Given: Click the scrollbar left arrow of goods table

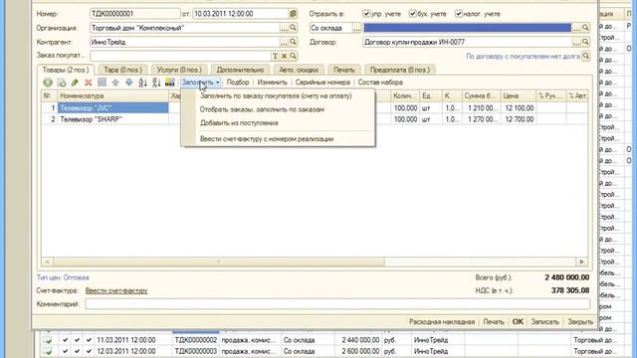Looking at the screenshot, I should pyautogui.click(x=47, y=262).
